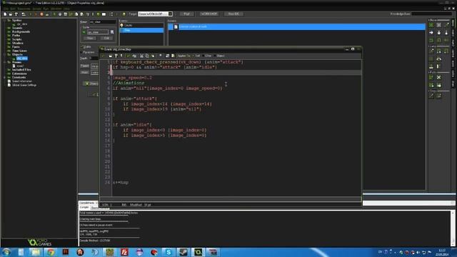This screenshot has height=257, width=457.
Task: Open Skype from the taskbar
Action: pyautogui.click(x=169, y=252)
